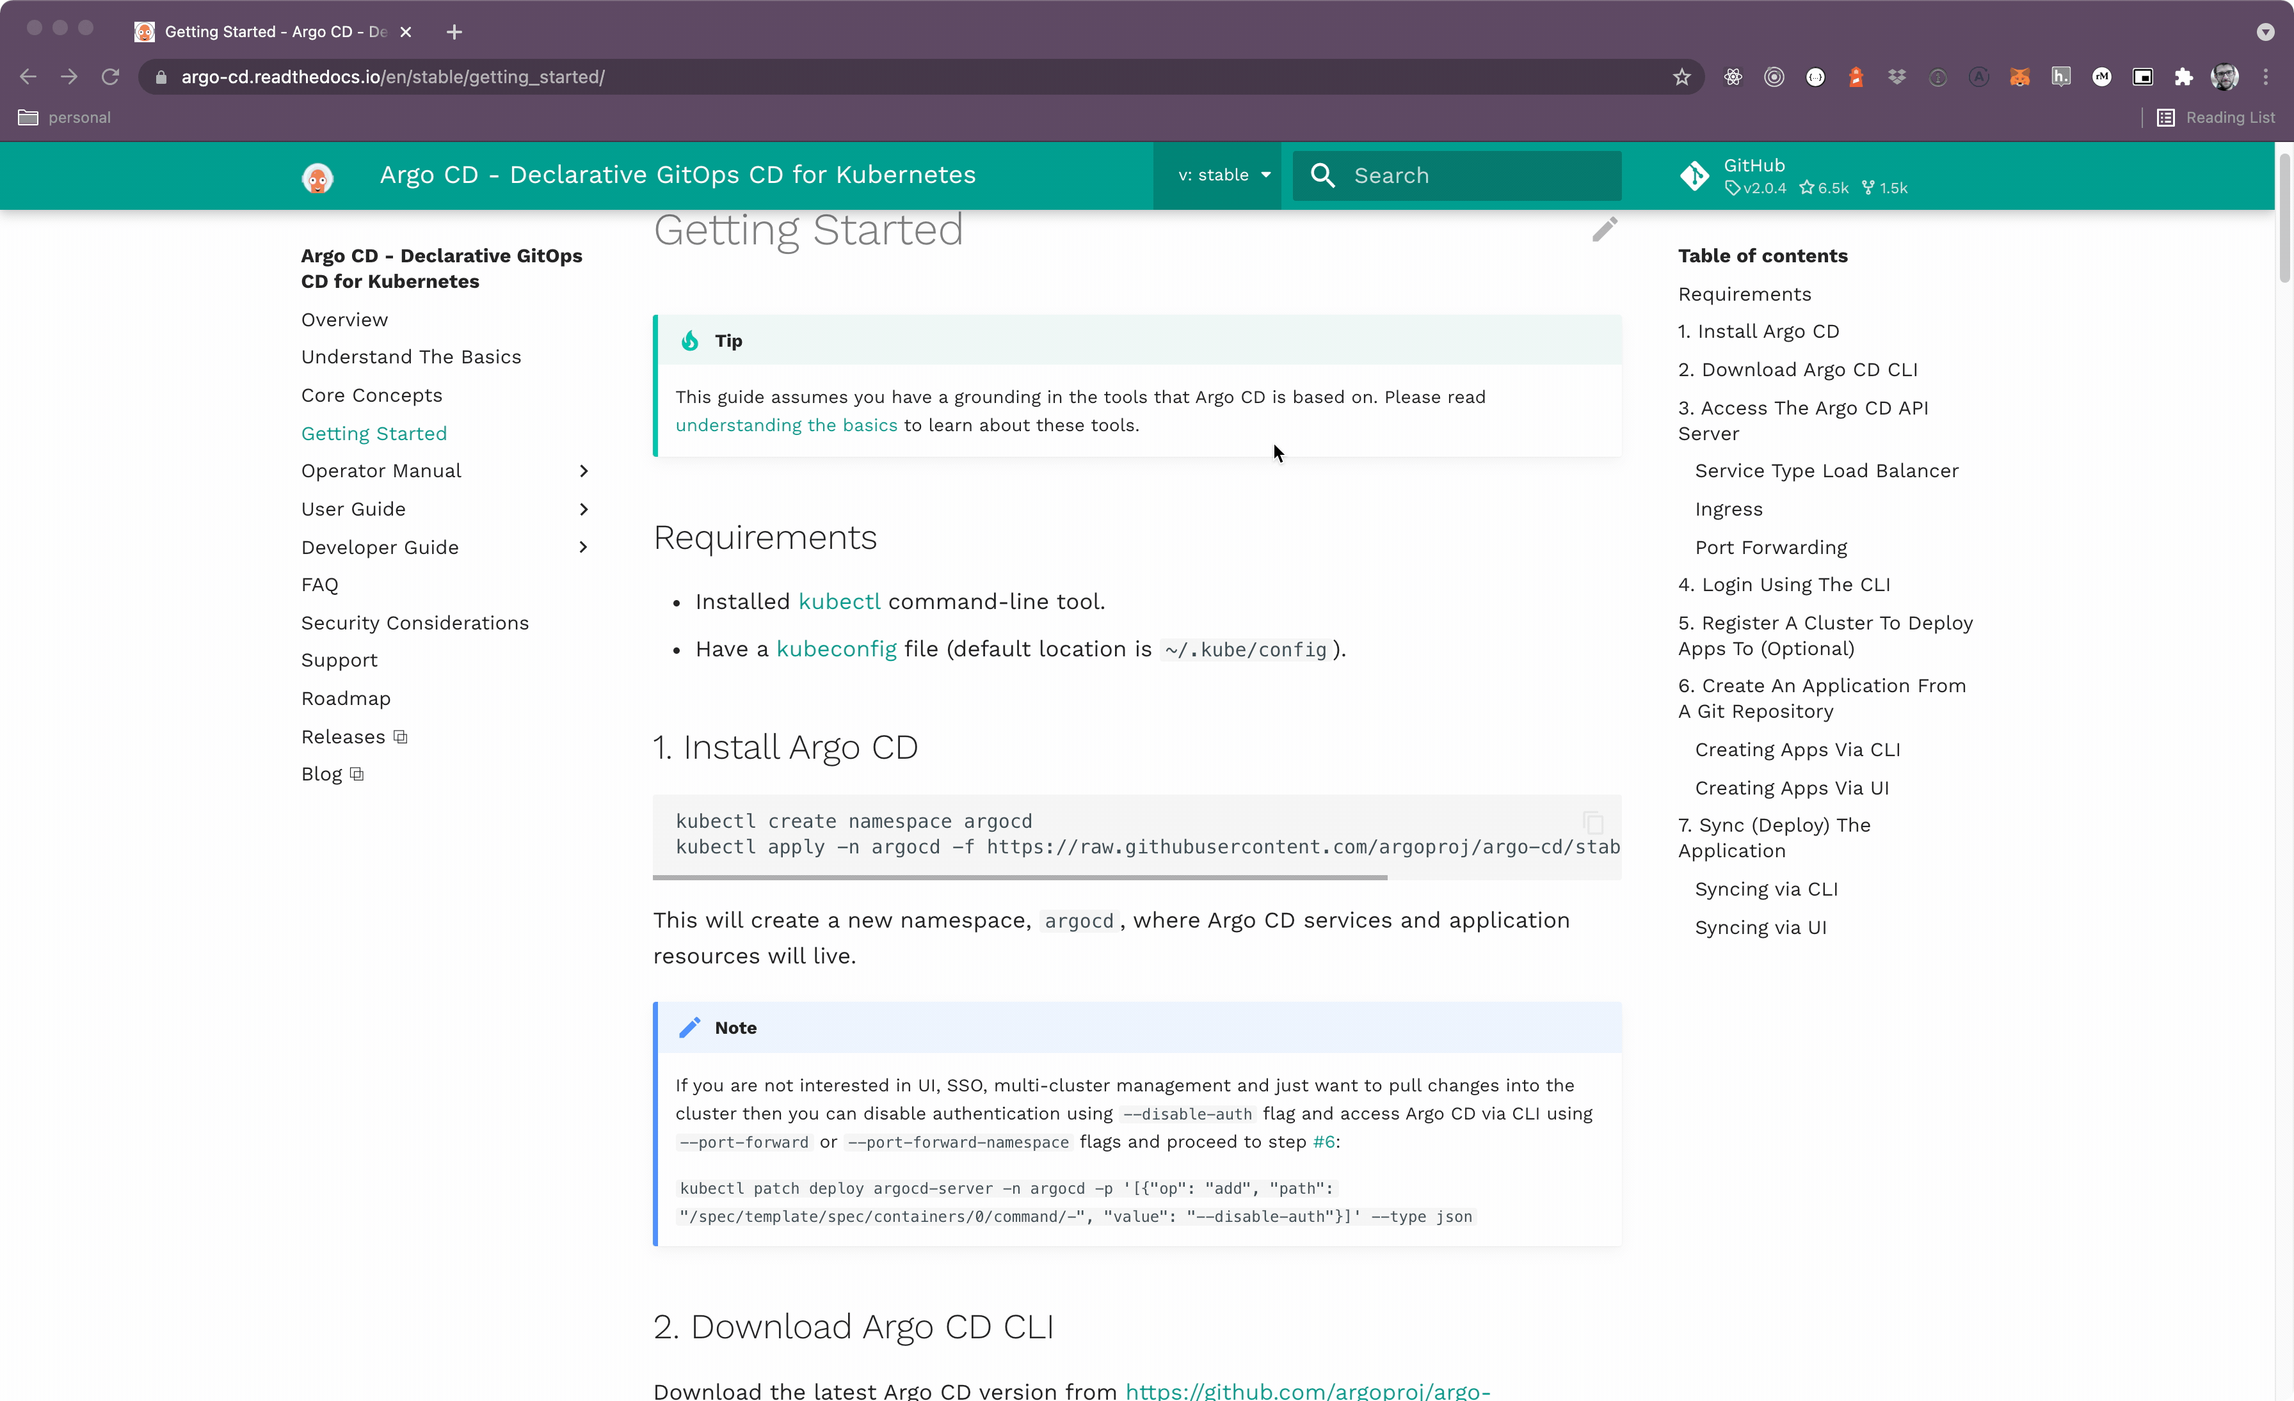Open the FAQ page
Image resolution: width=2294 pixels, height=1401 pixels.
pyautogui.click(x=319, y=584)
